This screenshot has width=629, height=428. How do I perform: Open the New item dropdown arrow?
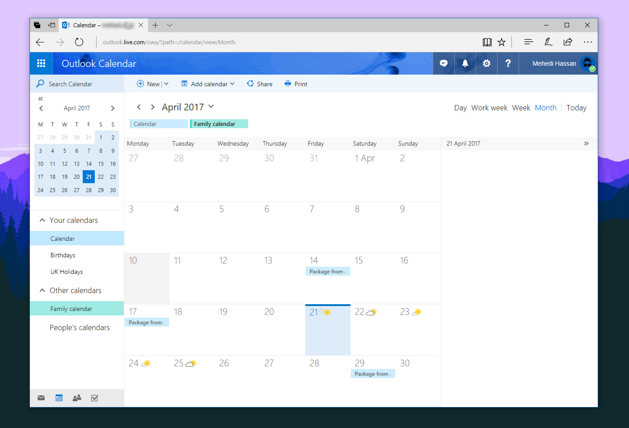pos(166,84)
